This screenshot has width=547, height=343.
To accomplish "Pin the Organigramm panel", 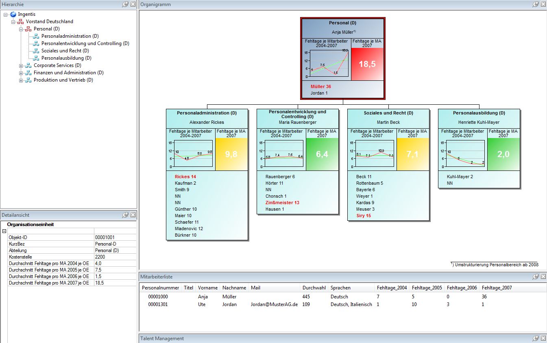I will pyautogui.click(x=536, y=4).
